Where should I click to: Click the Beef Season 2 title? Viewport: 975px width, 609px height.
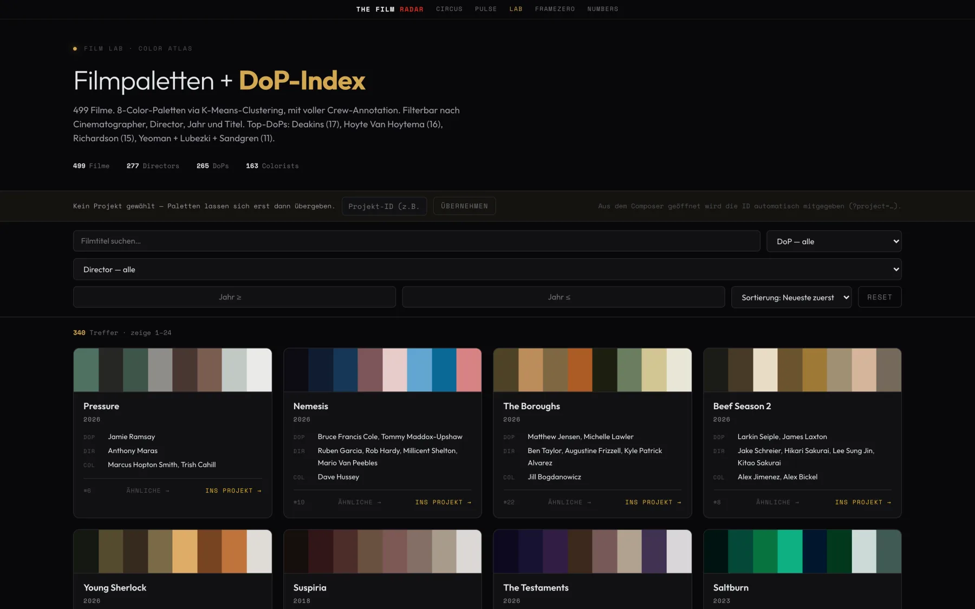click(742, 407)
